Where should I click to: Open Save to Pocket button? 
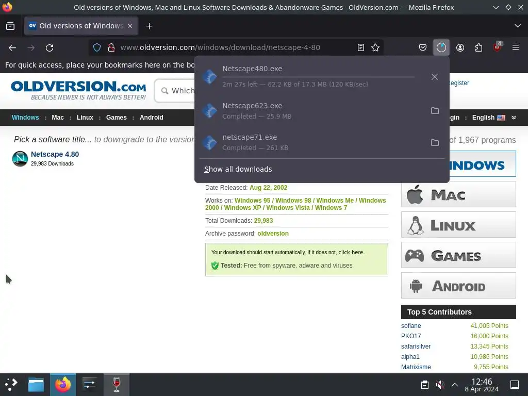423,47
